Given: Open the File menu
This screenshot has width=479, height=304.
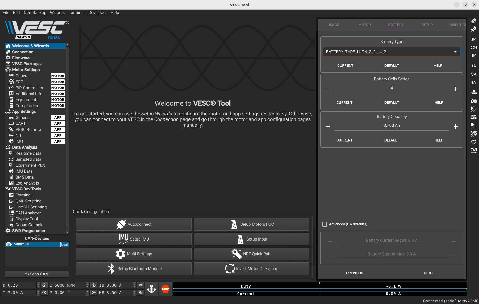Looking at the screenshot, I should click(x=6, y=12).
